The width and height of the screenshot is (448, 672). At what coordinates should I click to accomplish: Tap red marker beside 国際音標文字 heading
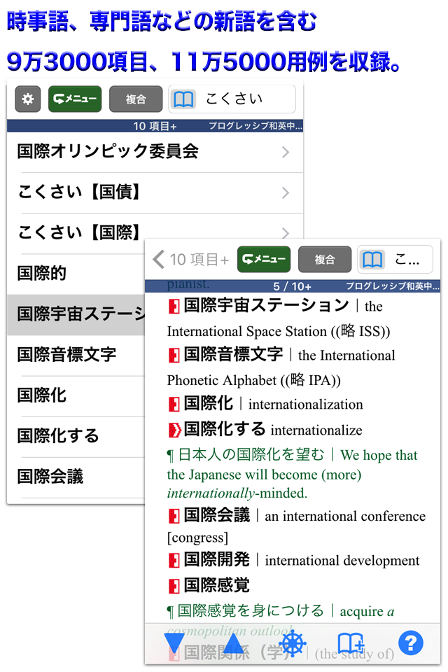point(174,356)
